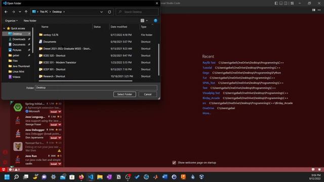Select Documents in navigation pane
This screenshot has height=182, width=324.
pos(19,44)
